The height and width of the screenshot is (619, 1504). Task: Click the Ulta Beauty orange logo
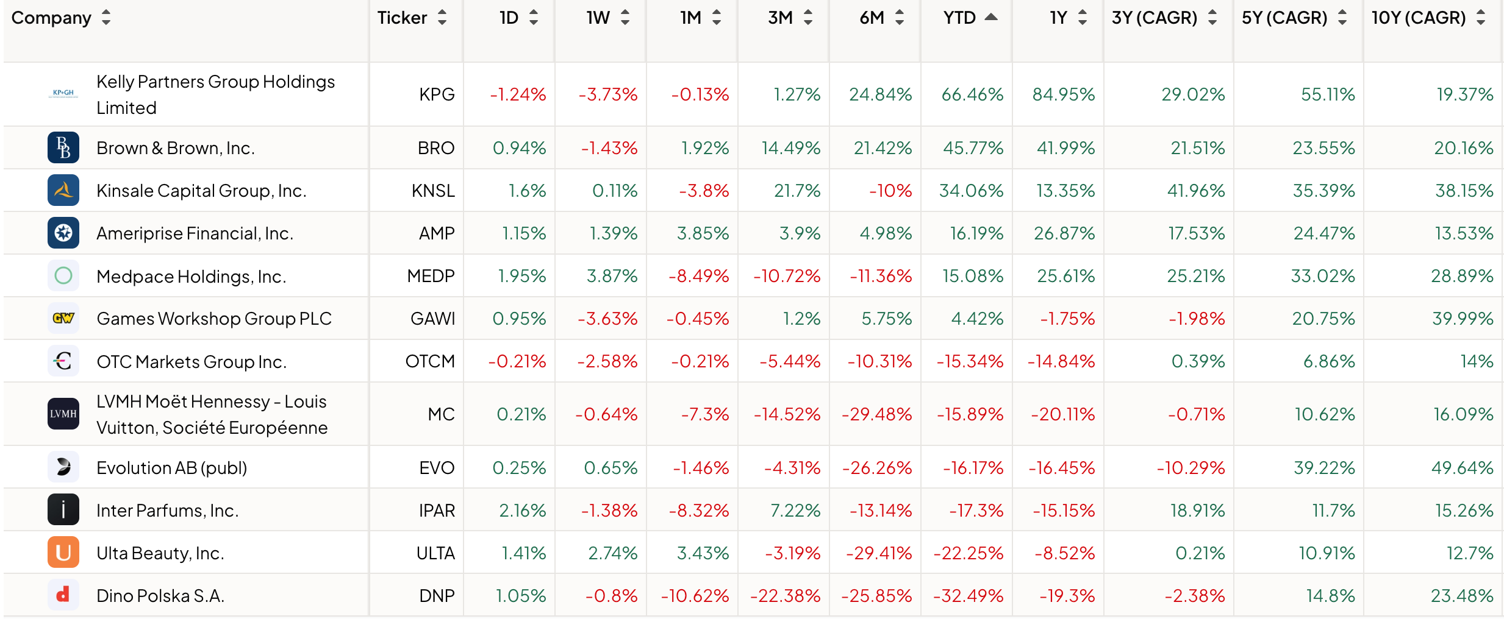(x=62, y=553)
